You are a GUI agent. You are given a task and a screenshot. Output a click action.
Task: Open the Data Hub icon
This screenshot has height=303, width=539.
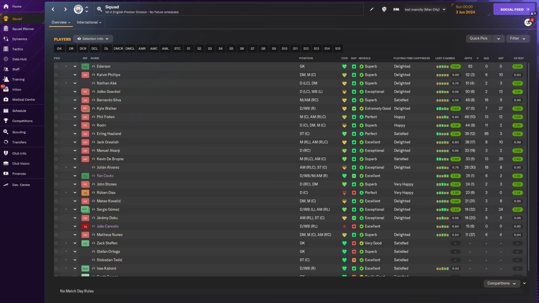[x=6, y=59]
